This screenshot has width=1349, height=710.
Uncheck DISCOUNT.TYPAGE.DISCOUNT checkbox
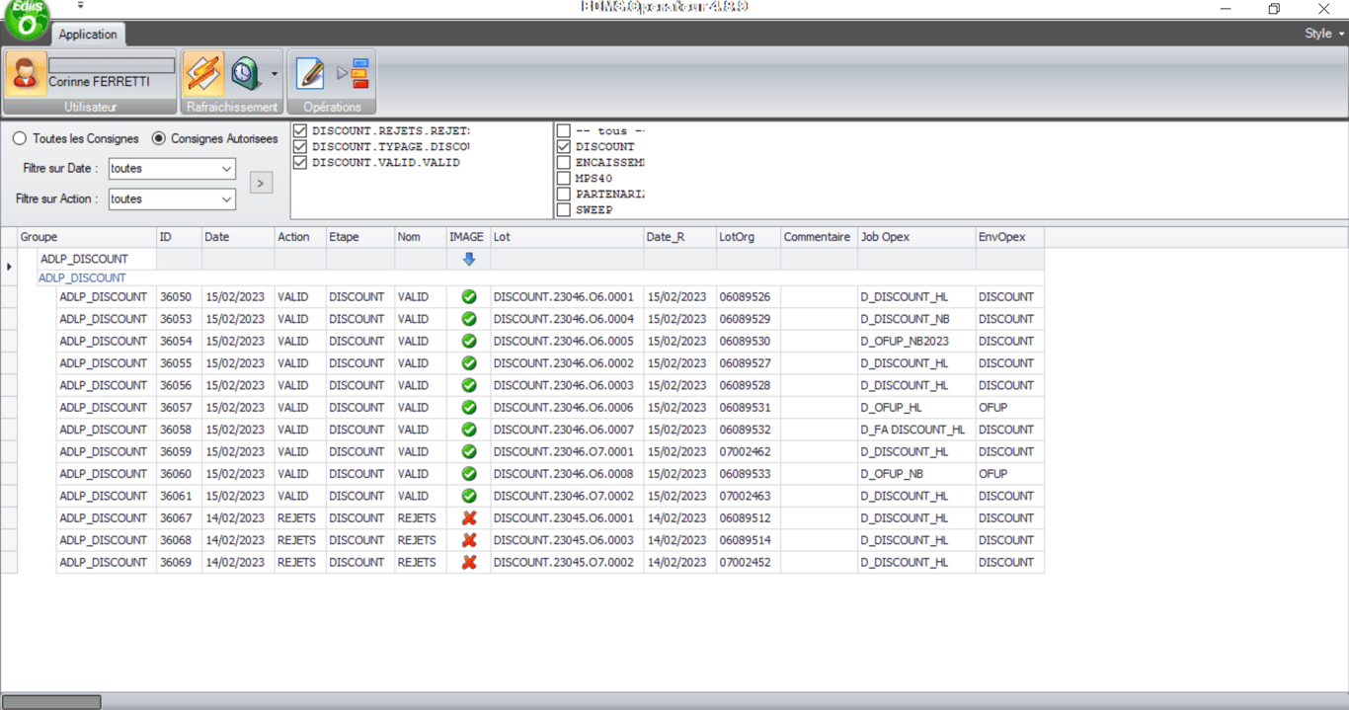[x=300, y=146]
